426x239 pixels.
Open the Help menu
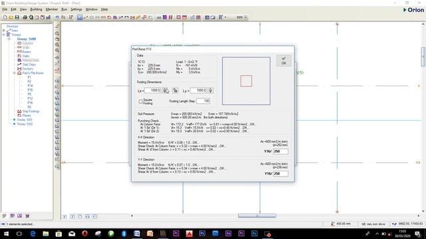[x=105, y=9]
